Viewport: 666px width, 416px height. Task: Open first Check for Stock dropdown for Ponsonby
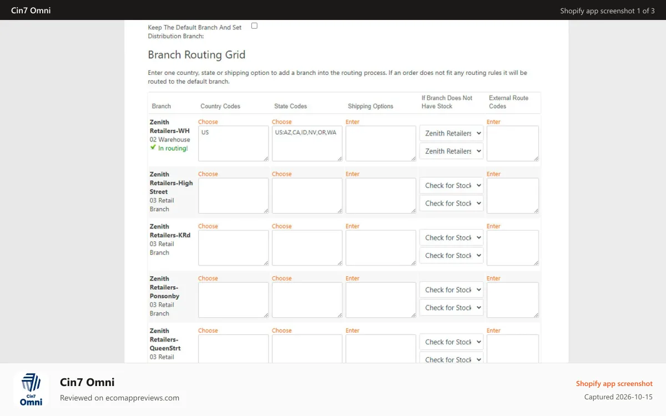[451, 290]
